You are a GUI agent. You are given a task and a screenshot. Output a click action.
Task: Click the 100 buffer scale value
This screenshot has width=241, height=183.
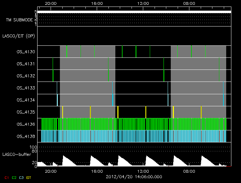point(33,147)
